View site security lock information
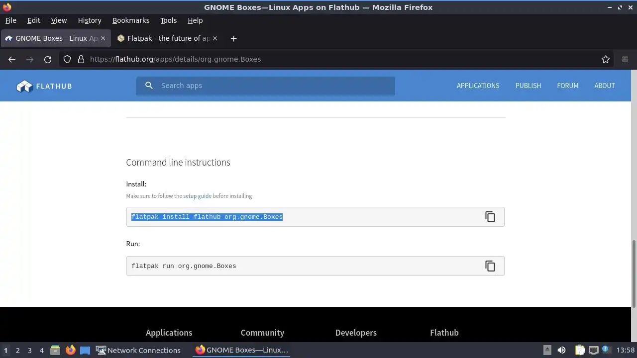The height and width of the screenshot is (358, 637). coord(81,59)
